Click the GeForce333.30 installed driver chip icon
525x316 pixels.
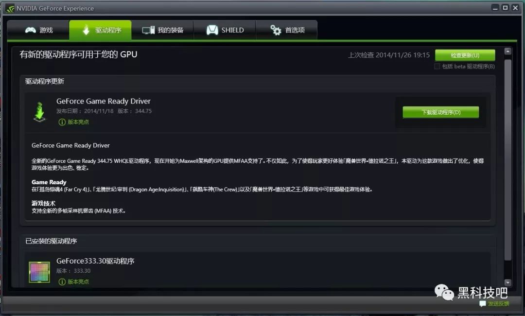(39, 272)
